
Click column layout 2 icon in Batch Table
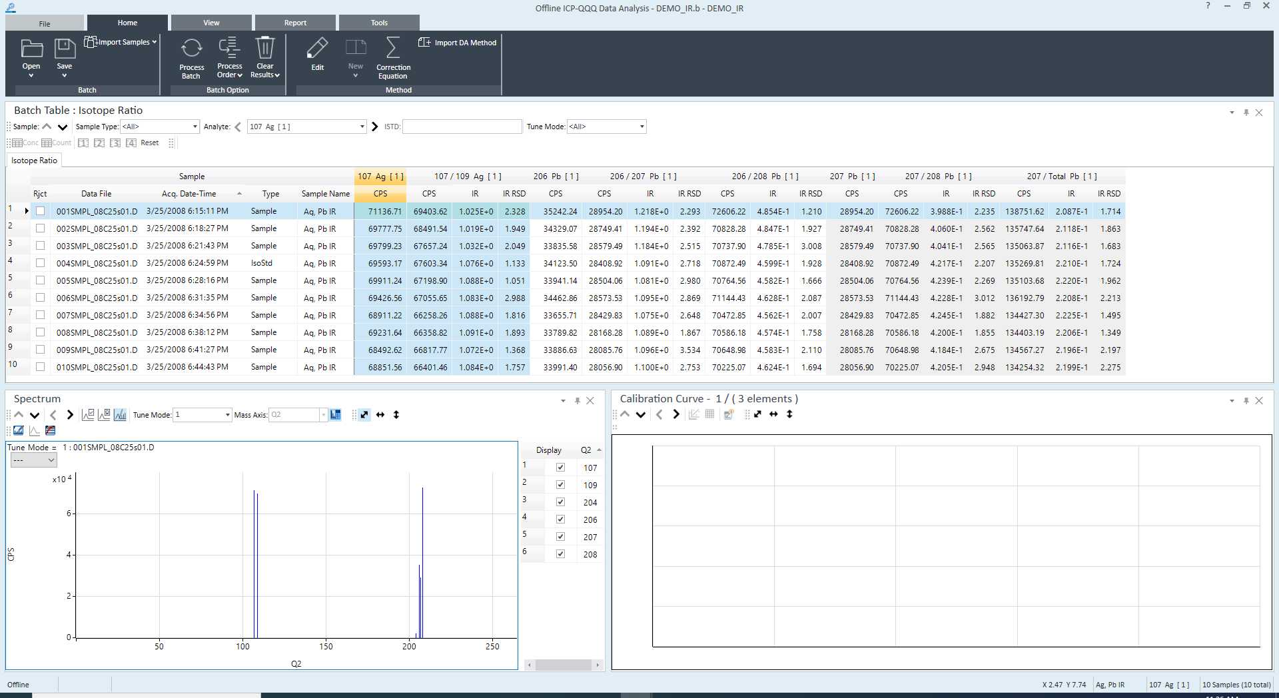pyautogui.click(x=99, y=143)
